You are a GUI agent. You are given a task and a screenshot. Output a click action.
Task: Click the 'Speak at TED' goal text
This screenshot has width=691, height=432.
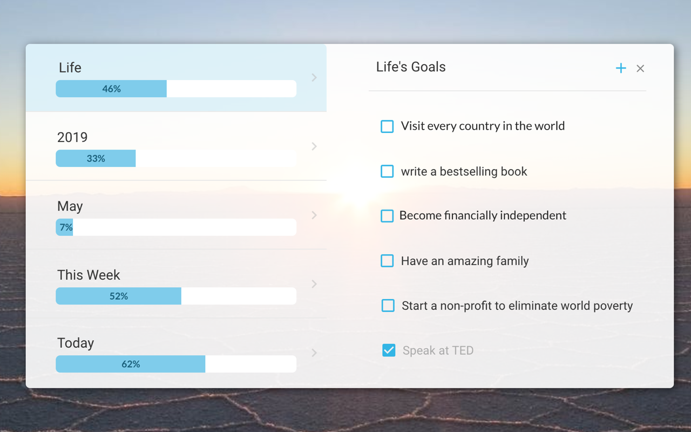pyautogui.click(x=438, y=350)
